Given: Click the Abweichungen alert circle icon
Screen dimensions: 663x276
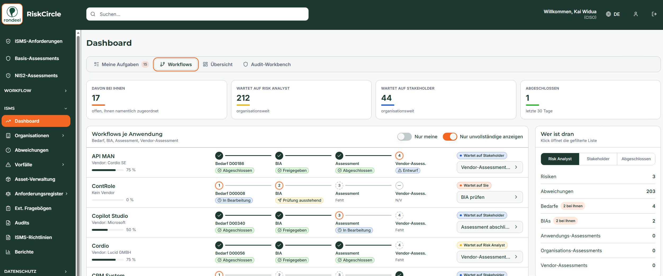Looking at the screenshot, I should [x=8, y=150].
